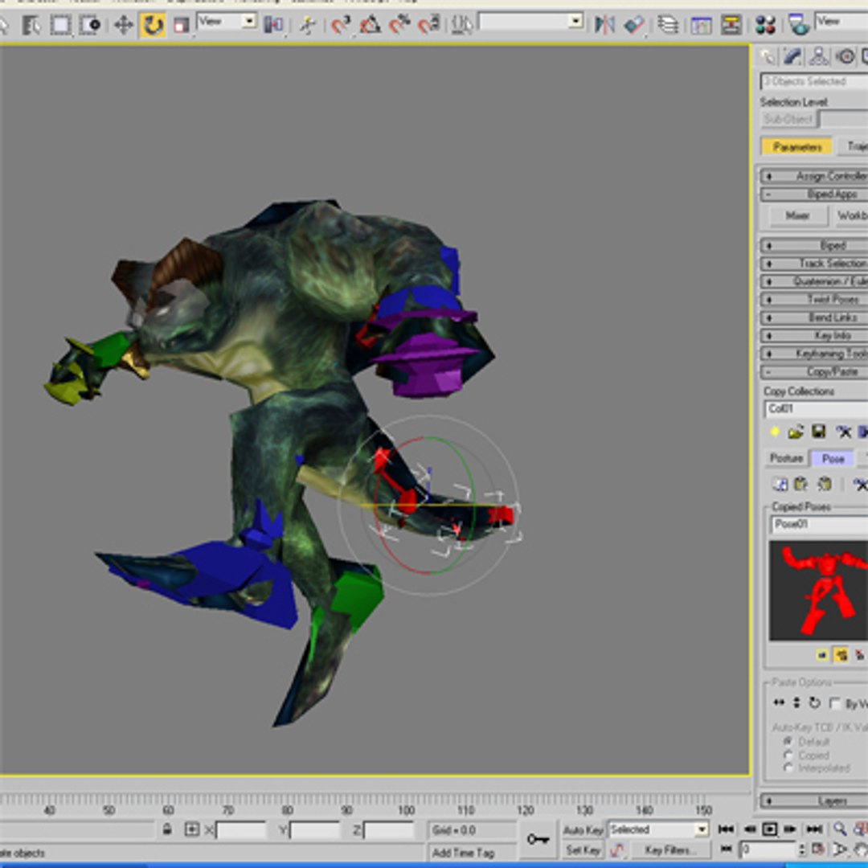Expand the Track Selection rollout
This screenshot has width=868, height=868.
813,264
